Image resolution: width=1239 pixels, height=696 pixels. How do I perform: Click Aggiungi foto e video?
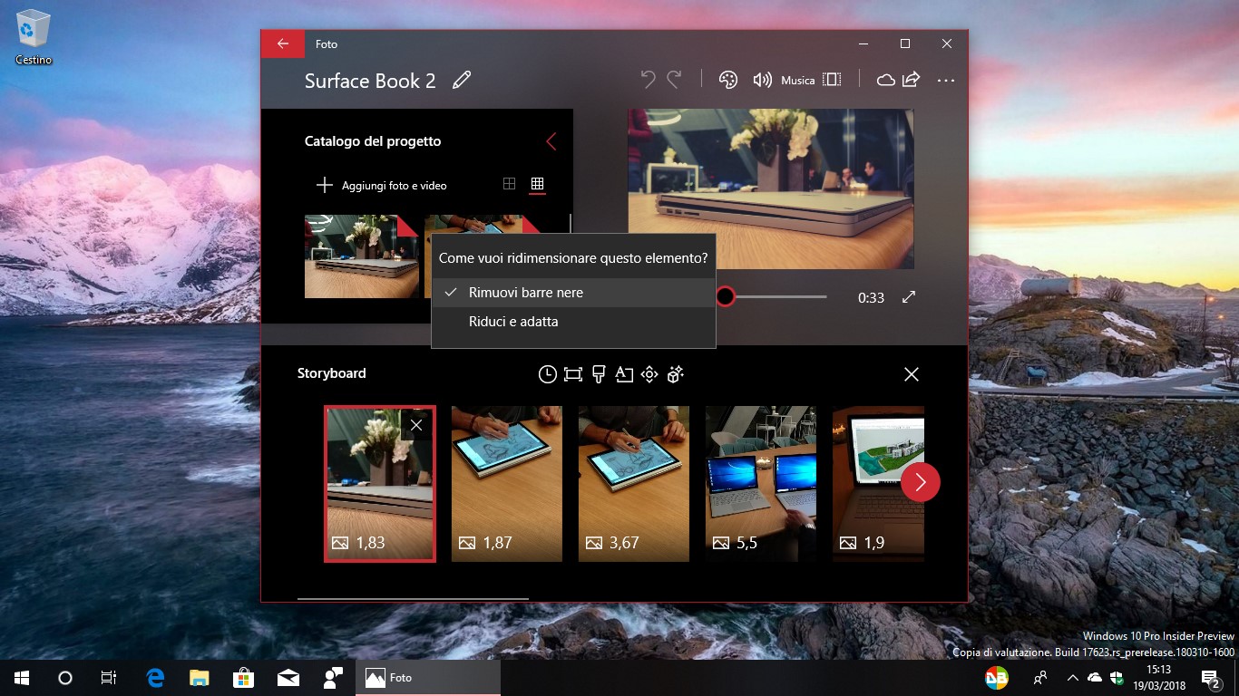tap(381, 185)
